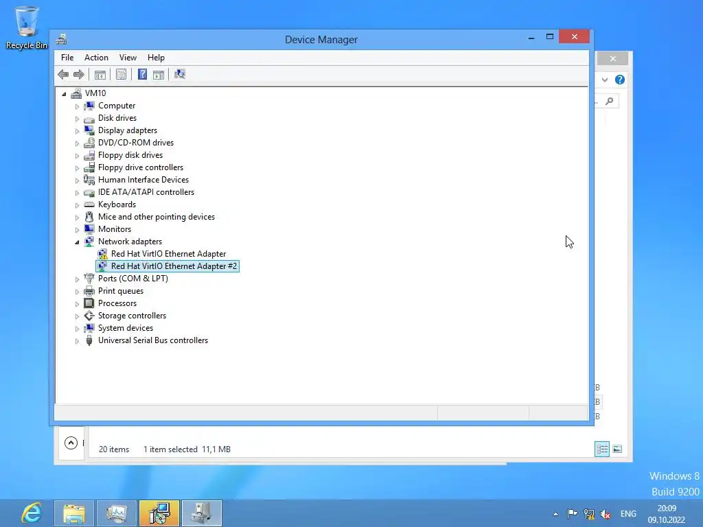Collapse the Network adapters arrow
703x527 pixels.
point(77,242)
